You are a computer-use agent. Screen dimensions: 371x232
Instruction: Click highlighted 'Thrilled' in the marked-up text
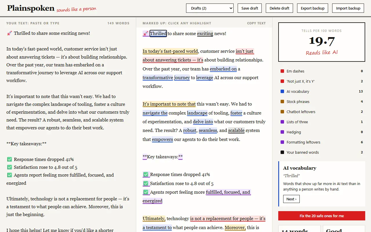pyautogui.click(x=158, y=34)
